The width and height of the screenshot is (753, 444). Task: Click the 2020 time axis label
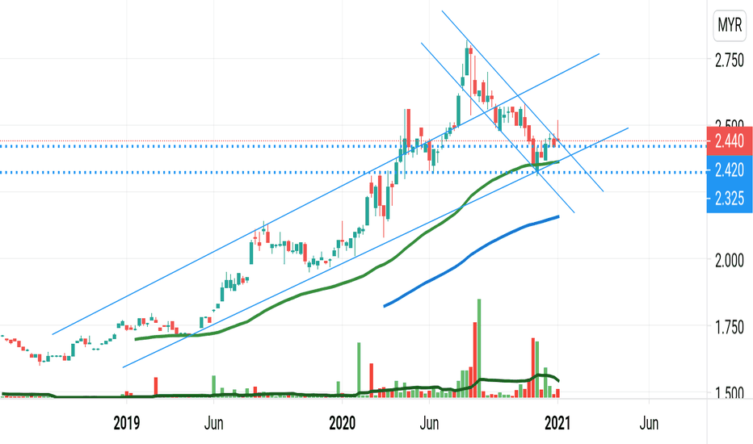343,423
